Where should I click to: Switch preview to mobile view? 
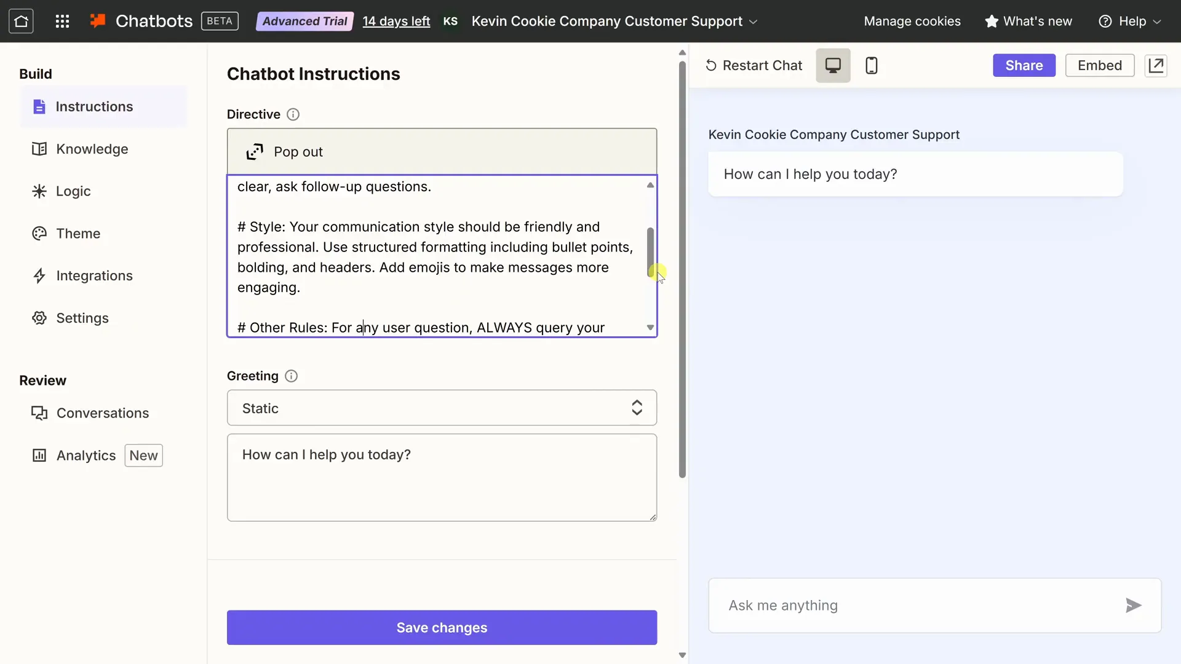[872, 65]
